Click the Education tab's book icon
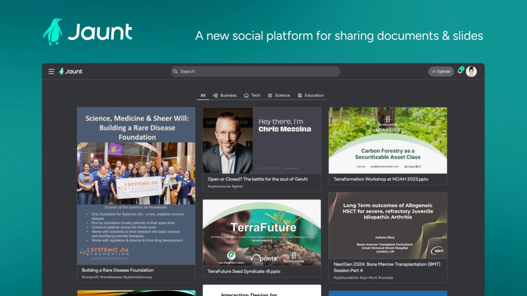This screenshot has width=527, height=296. pyautogui.click(x=300, y=95)
